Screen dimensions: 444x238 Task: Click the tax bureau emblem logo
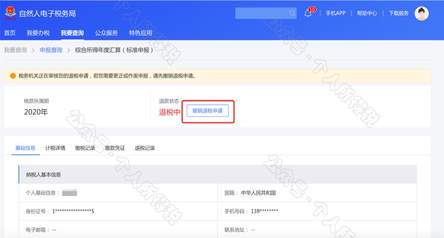[10, 13]
